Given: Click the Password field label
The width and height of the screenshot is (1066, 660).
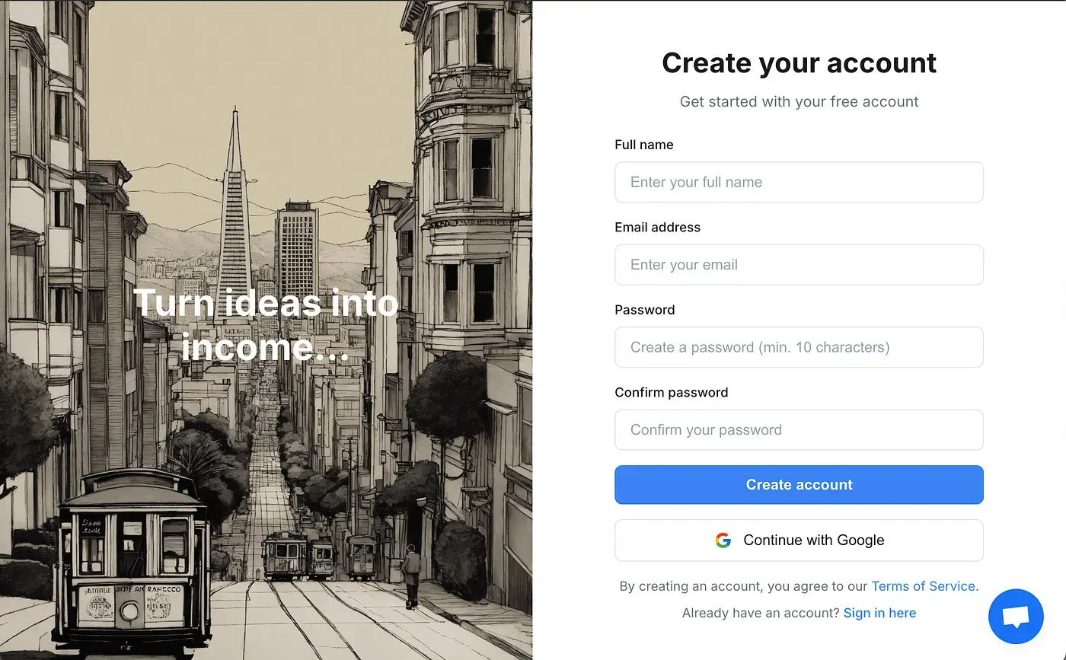Looking at the screenshot, I should [x=644, y=310].
